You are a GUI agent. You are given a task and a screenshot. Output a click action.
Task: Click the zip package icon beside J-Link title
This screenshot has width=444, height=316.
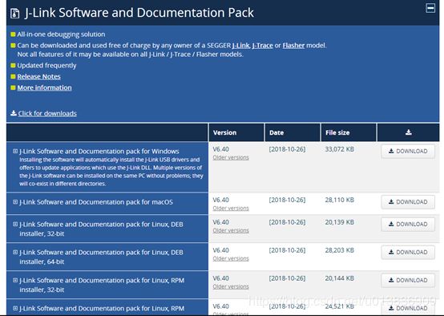point(14,14)
